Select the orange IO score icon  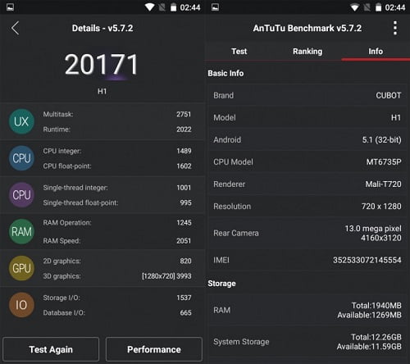(21, 305)
